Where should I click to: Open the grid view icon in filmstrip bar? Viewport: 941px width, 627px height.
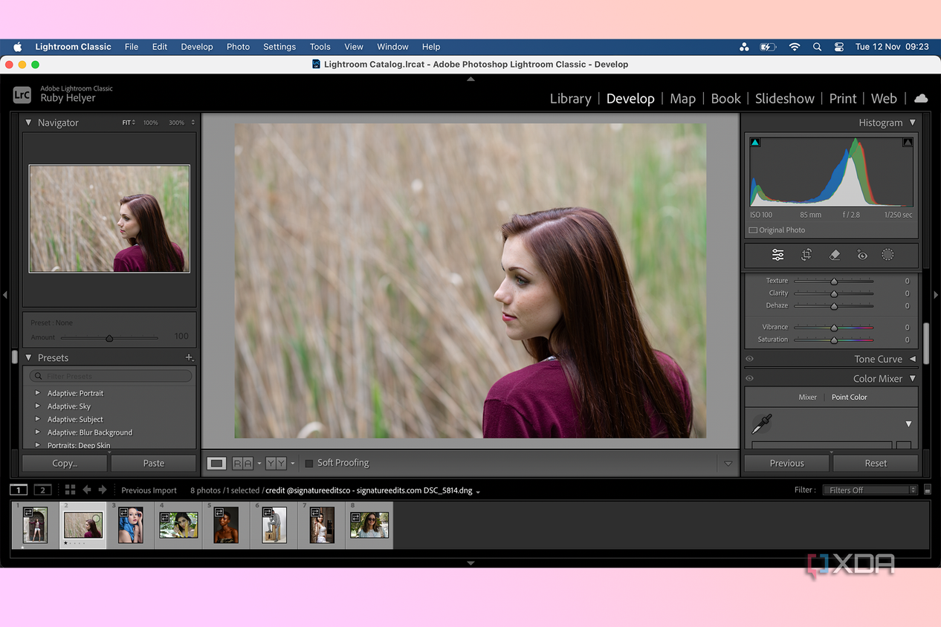(70, 490)
